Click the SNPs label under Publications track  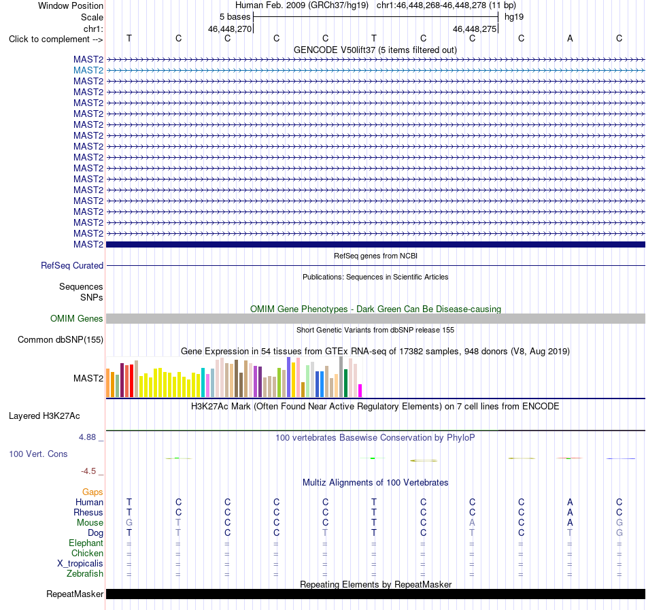click(x=92, y=297)
